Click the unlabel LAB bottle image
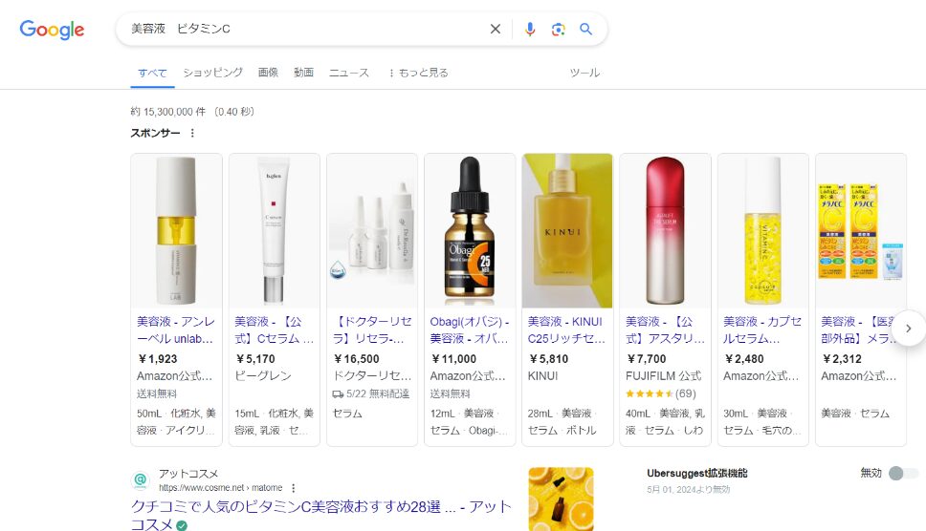Screen dimensions: 926x531 coord(176,230)
